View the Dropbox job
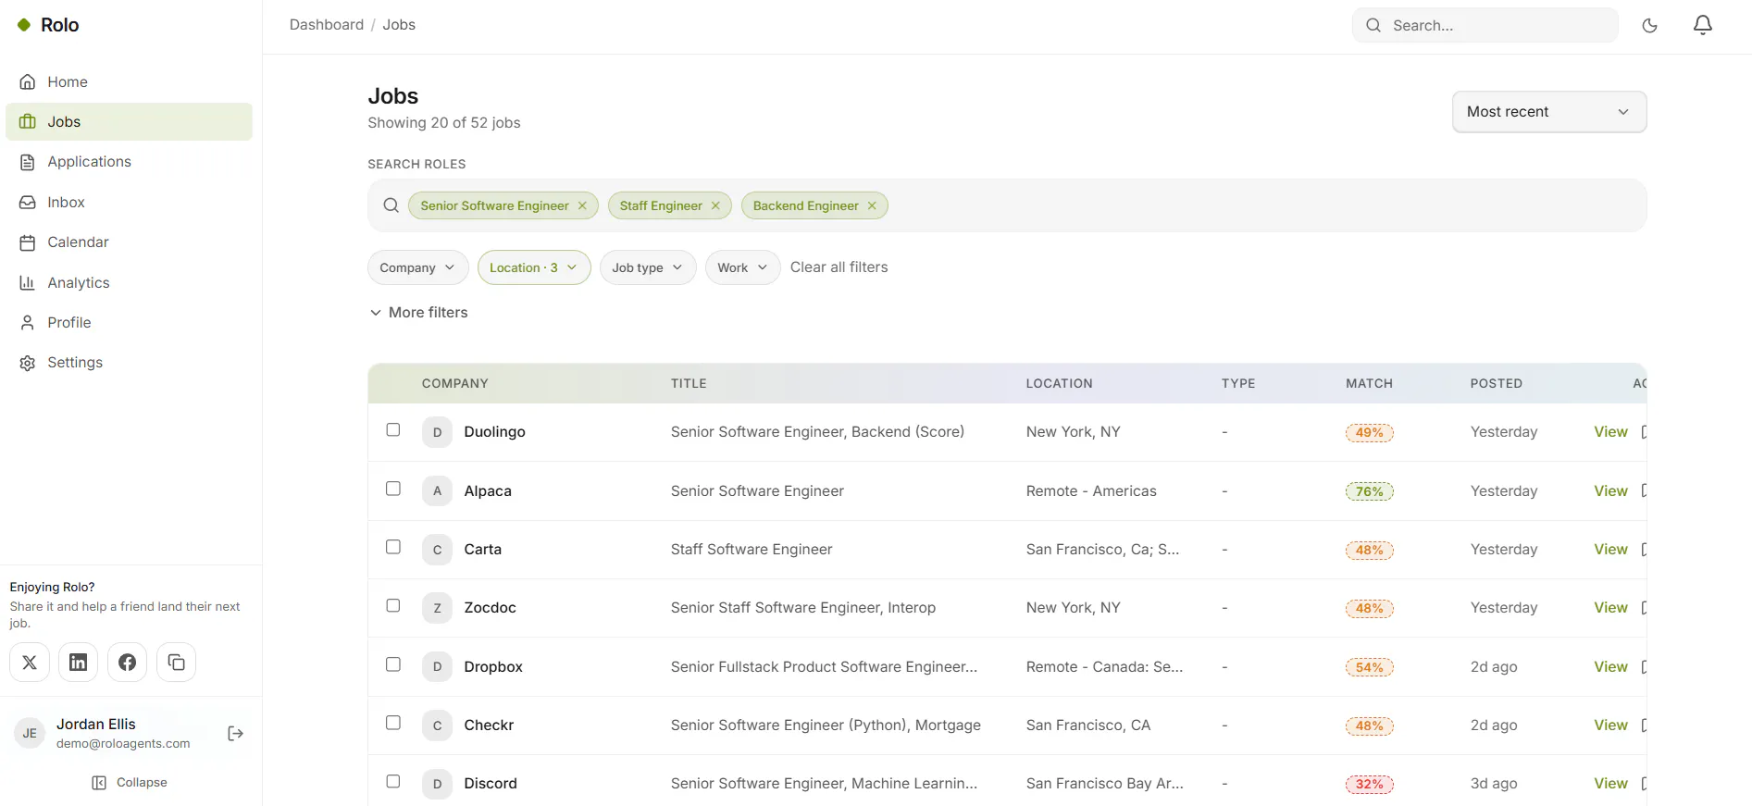 (1610, 667)
